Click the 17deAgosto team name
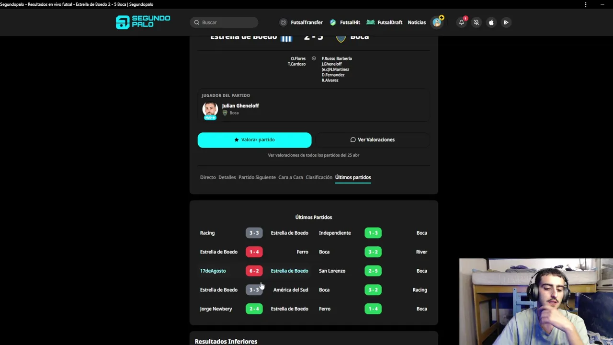The height and width of the screenshot is (345, 613). tap(213, 271)
